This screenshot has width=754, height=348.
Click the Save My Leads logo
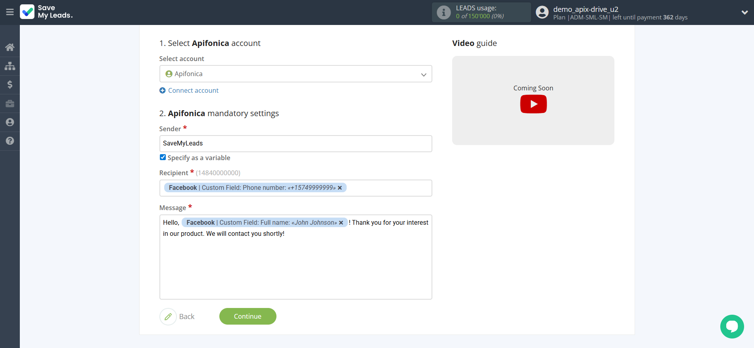click(x=46, y=12)
